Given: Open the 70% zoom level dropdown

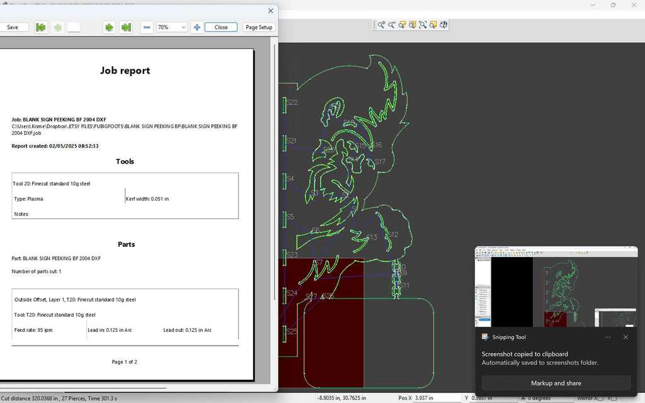Looking at the screenshot, I should pyautogui.click(x=172, y=27).
